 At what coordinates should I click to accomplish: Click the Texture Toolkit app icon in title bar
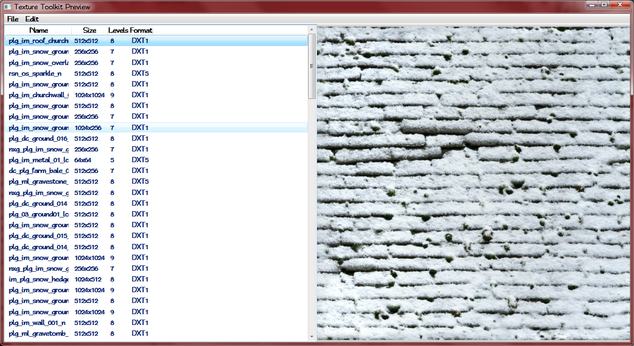7,7
